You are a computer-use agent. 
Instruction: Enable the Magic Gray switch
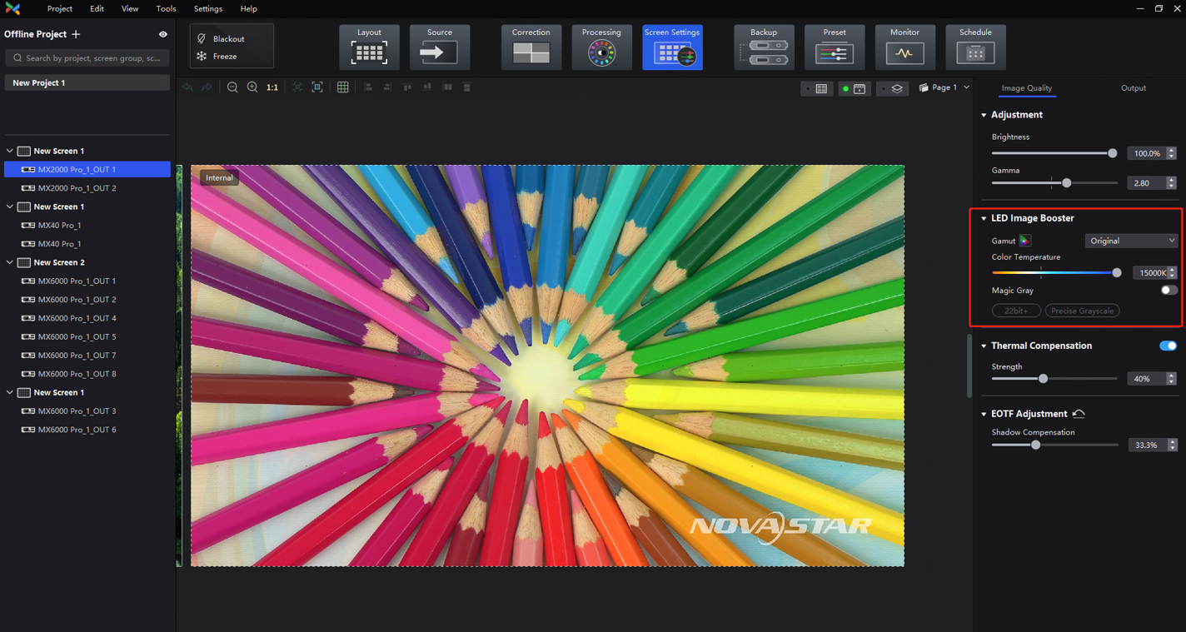pyautogui.click(x=1169, y=291)
